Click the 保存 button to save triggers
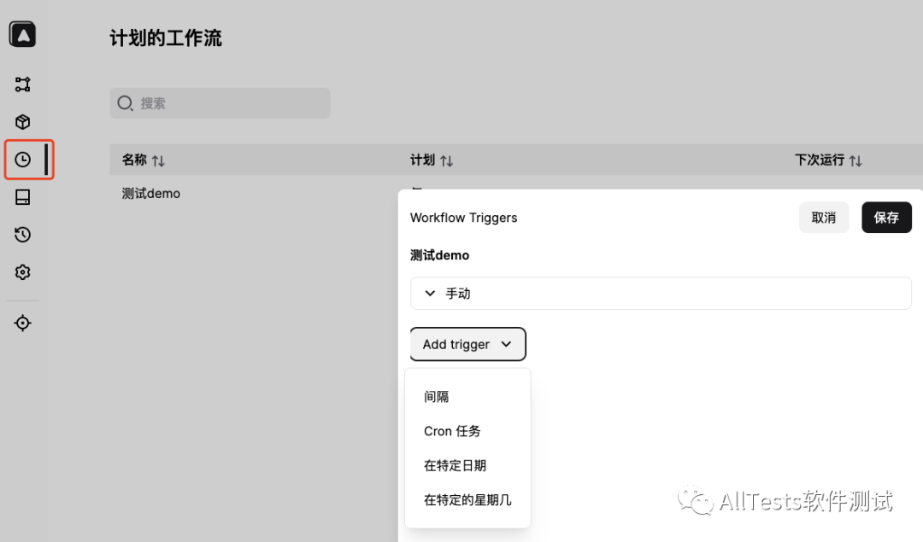The image size is (923, 542). [886, 218]
